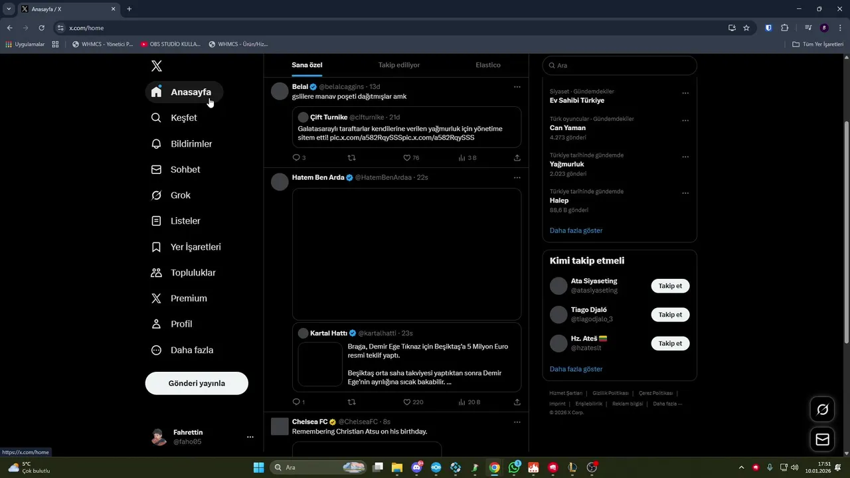Follow Ata Siyaseting
Viewport: 850px width, 478px height.
[670, 286]
